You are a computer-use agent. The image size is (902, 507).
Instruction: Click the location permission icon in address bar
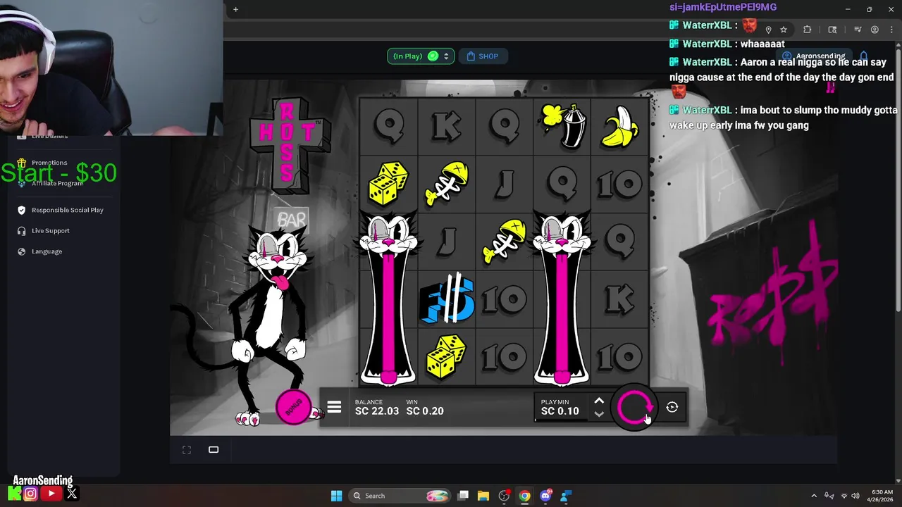tap(768, 30)
